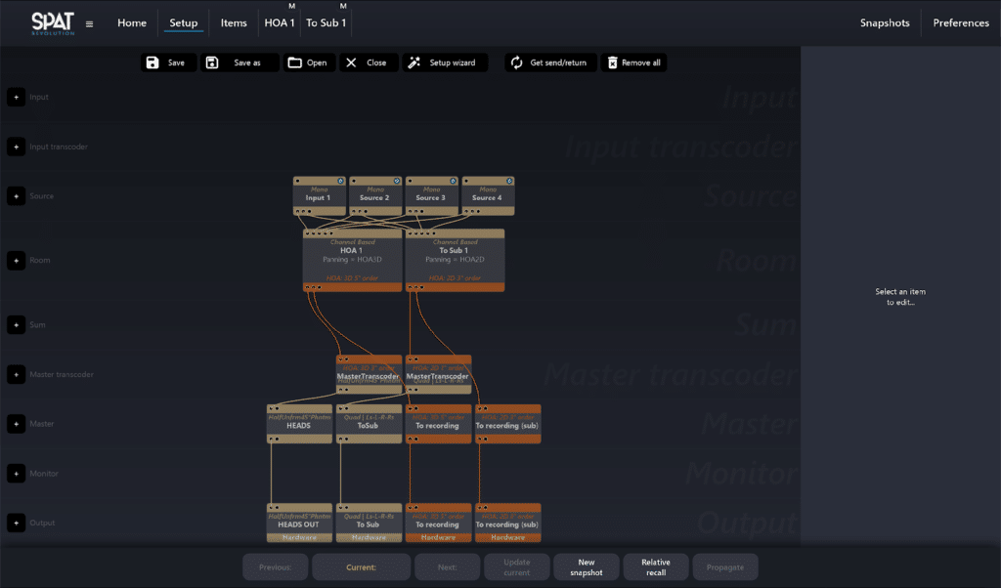The height and width of the screenshot is (588, 1001).
Task: Click the blue badge icon on Source 2
Action: 397,181
